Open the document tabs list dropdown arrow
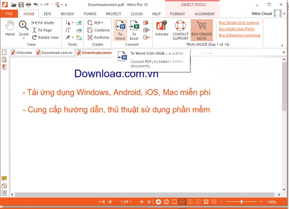 point(284,53)
